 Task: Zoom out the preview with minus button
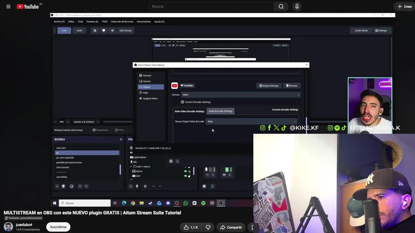click(55, 122)
